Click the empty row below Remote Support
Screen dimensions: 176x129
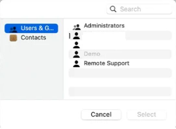pyautogui.click(x=120, y=73)
